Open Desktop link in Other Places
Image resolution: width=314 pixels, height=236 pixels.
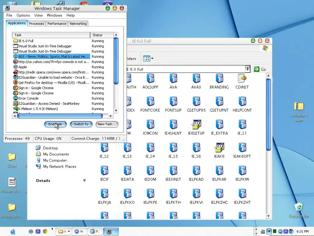tap(50, 148)
